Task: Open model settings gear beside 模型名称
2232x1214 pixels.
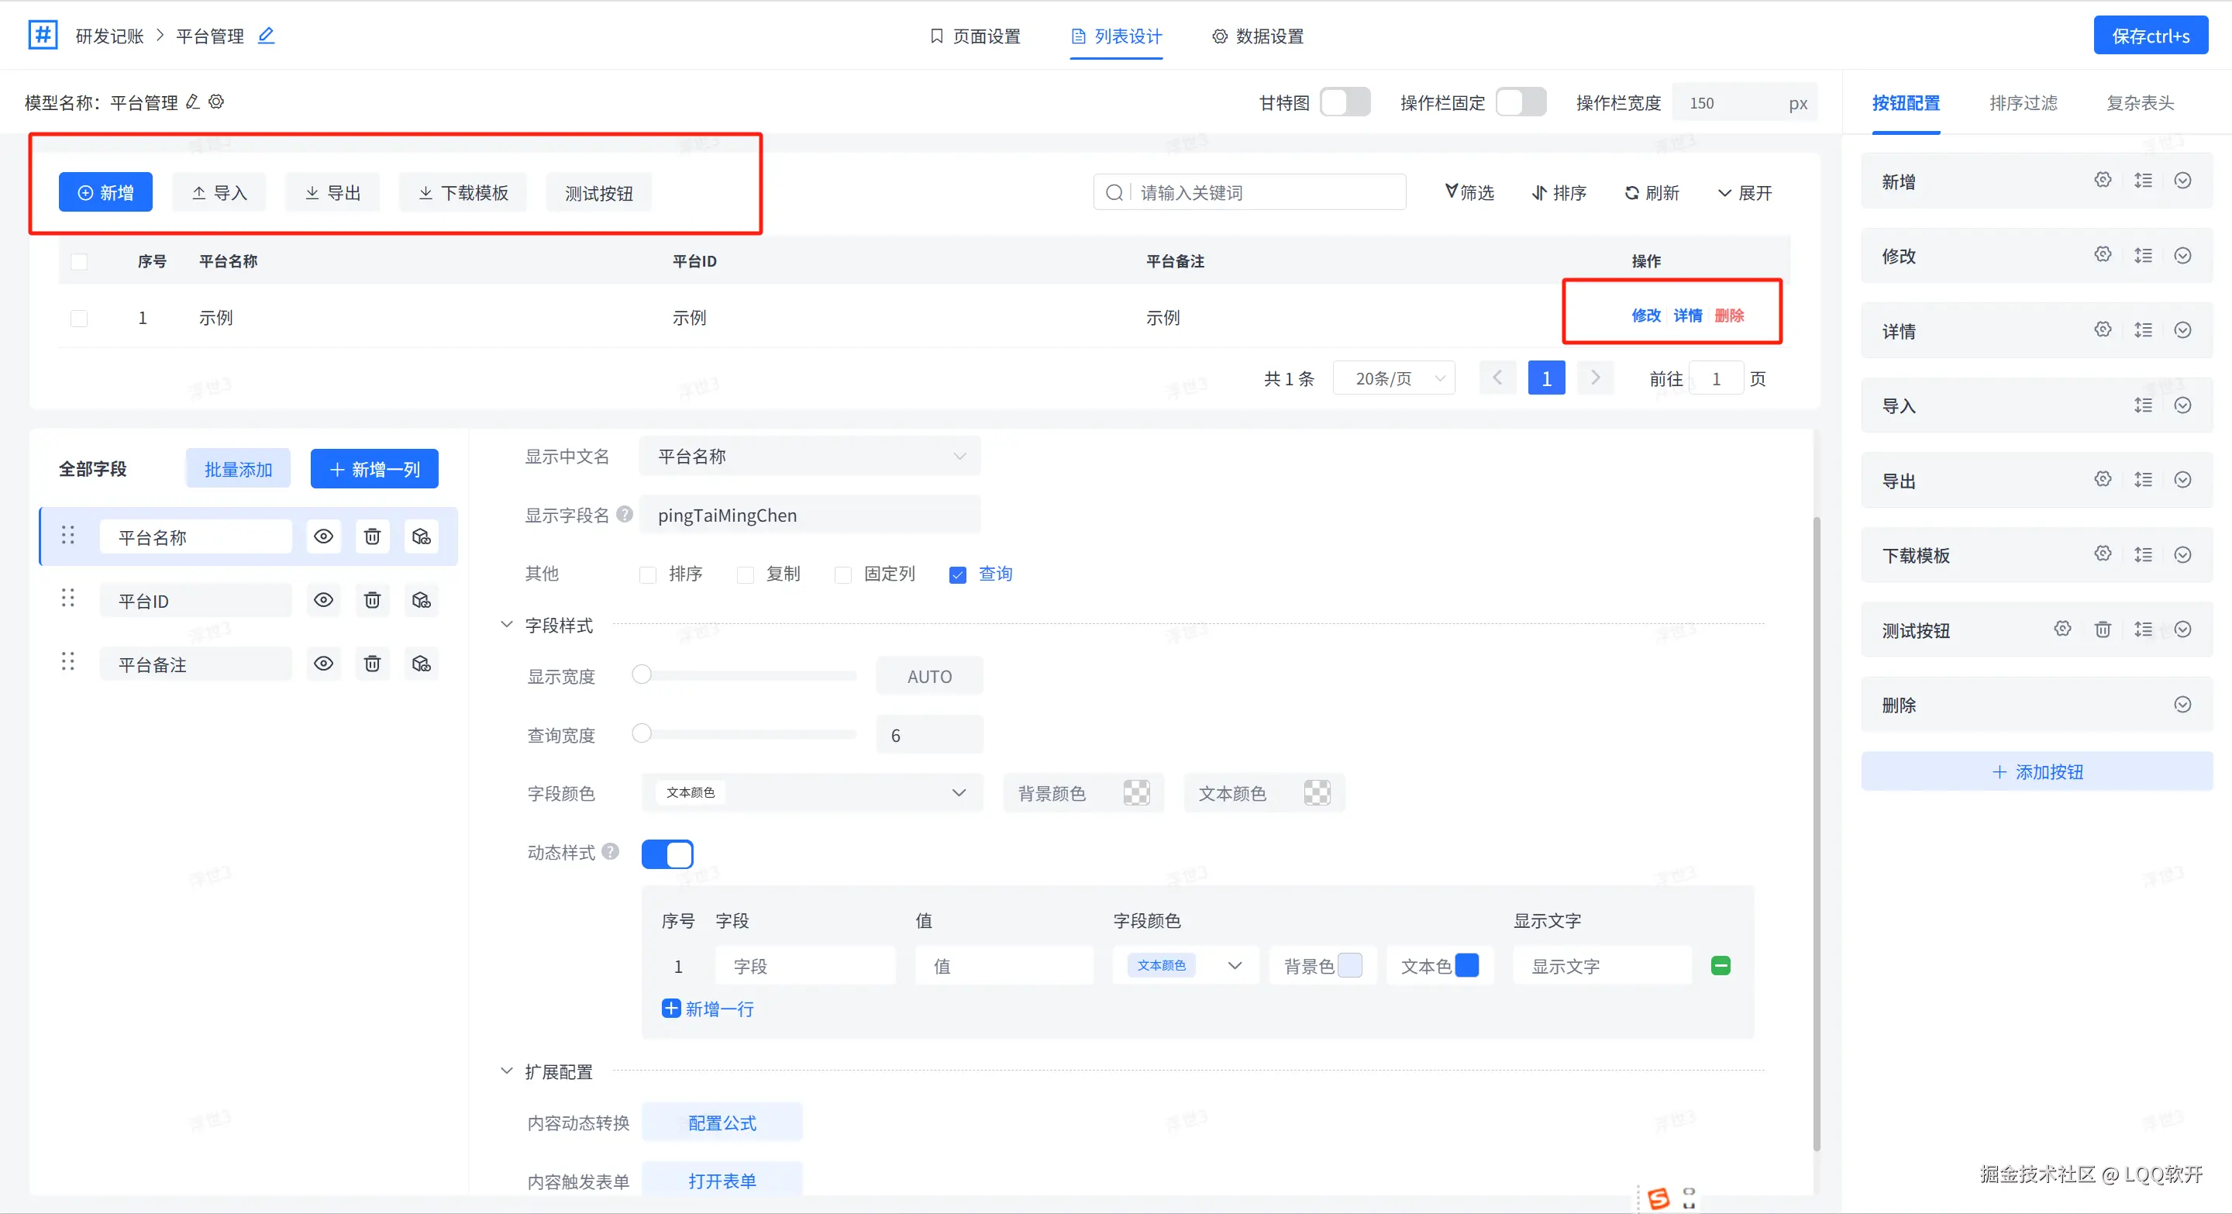Action: point(217,102)
